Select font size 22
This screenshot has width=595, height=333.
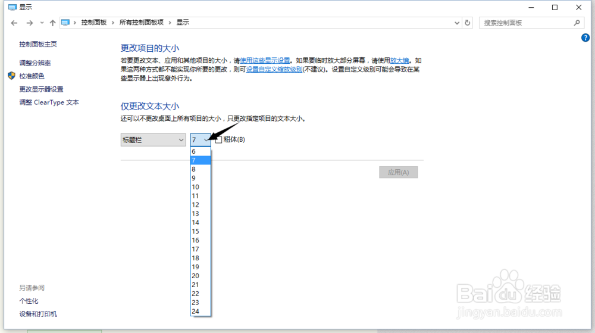(201, 294)
